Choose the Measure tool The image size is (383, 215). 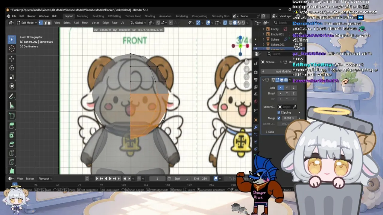click(12, 105)
